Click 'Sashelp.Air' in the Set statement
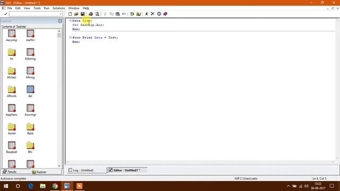340x191 pixels. point(92,25)
